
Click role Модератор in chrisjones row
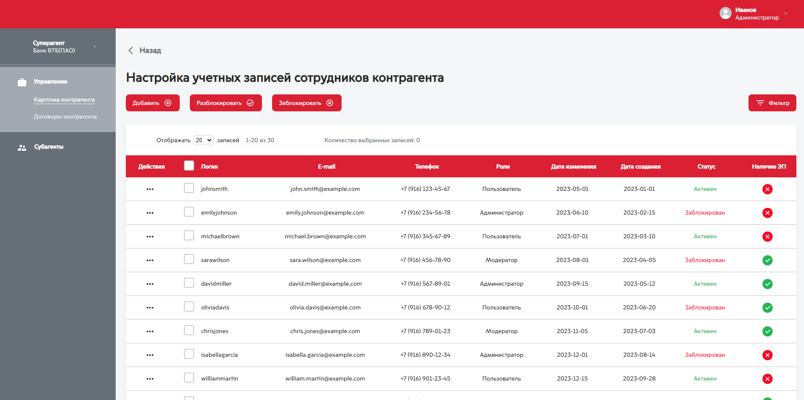(x=501, y=331)
